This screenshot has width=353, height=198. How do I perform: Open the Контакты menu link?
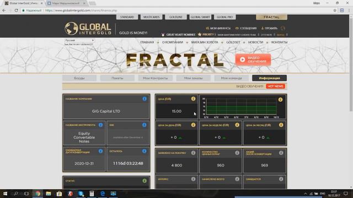(279, 42)
